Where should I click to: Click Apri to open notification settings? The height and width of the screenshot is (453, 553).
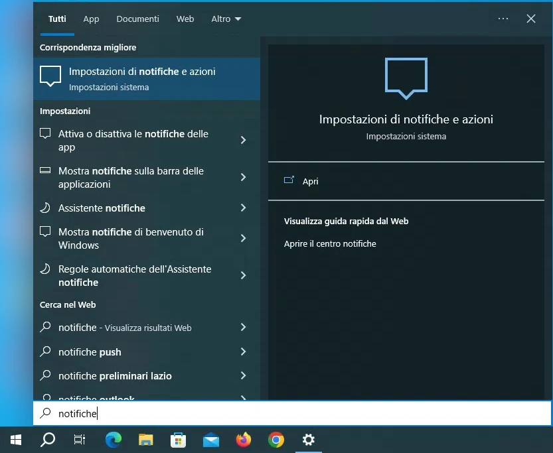[x=310, y=181]
